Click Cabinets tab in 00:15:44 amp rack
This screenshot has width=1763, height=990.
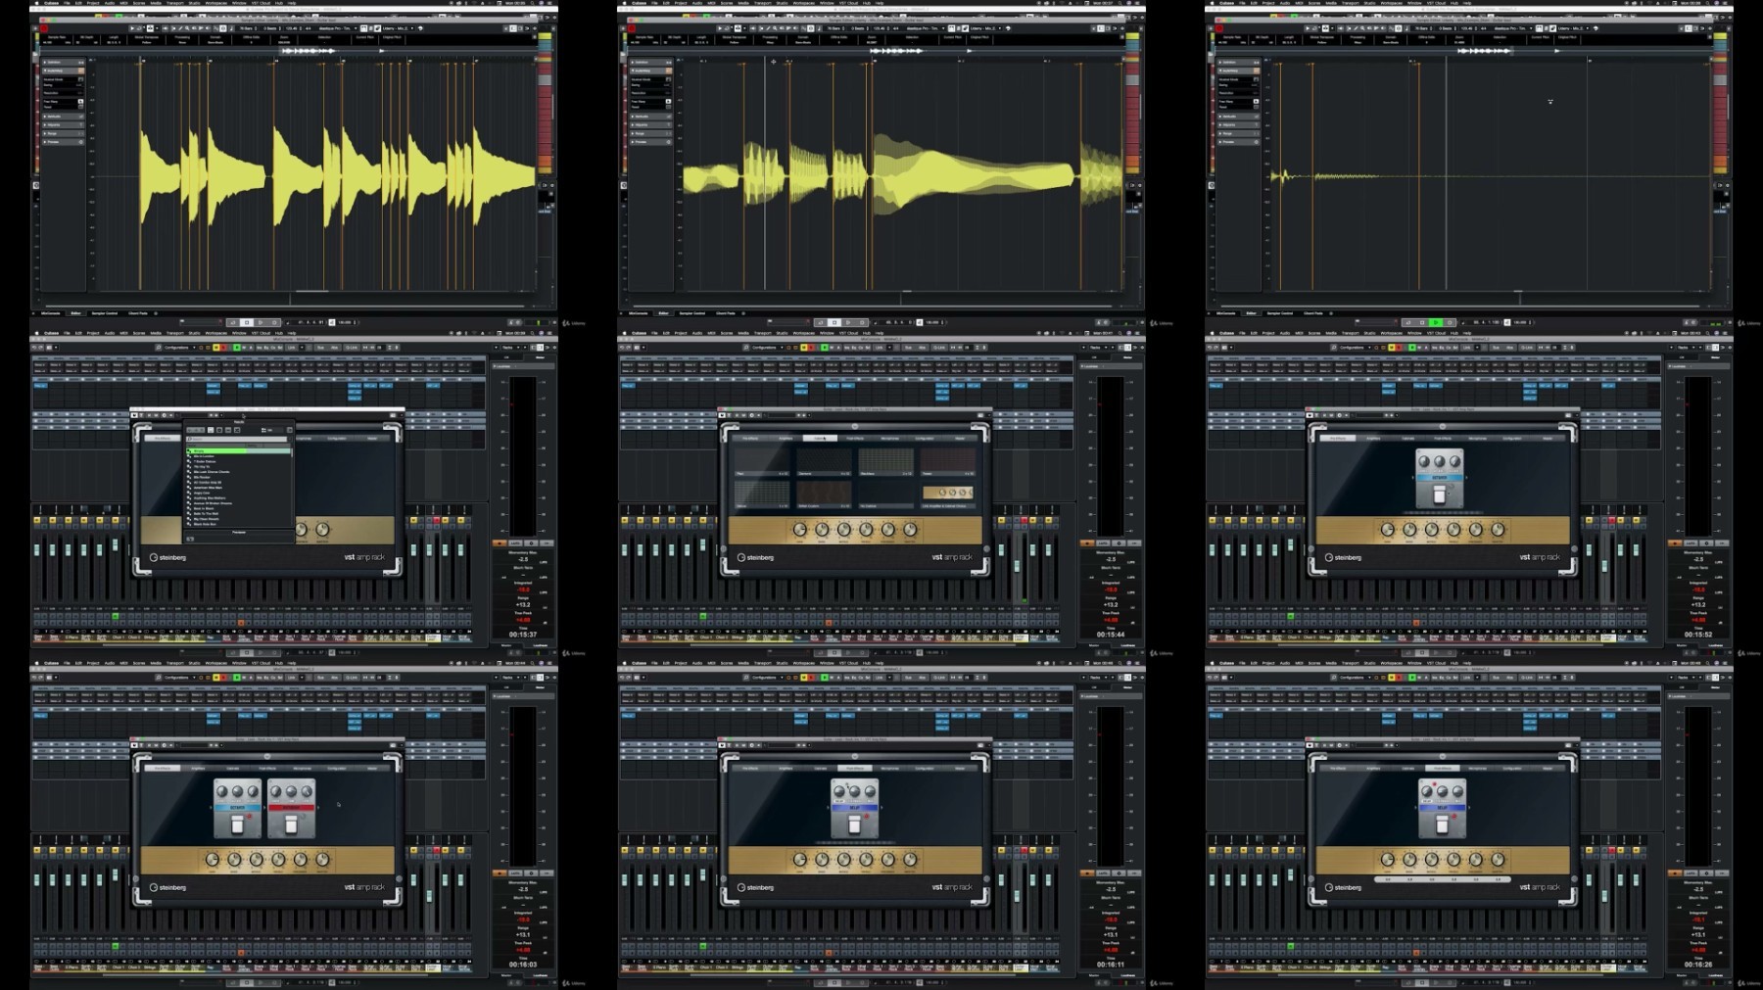tap(821, 438)
